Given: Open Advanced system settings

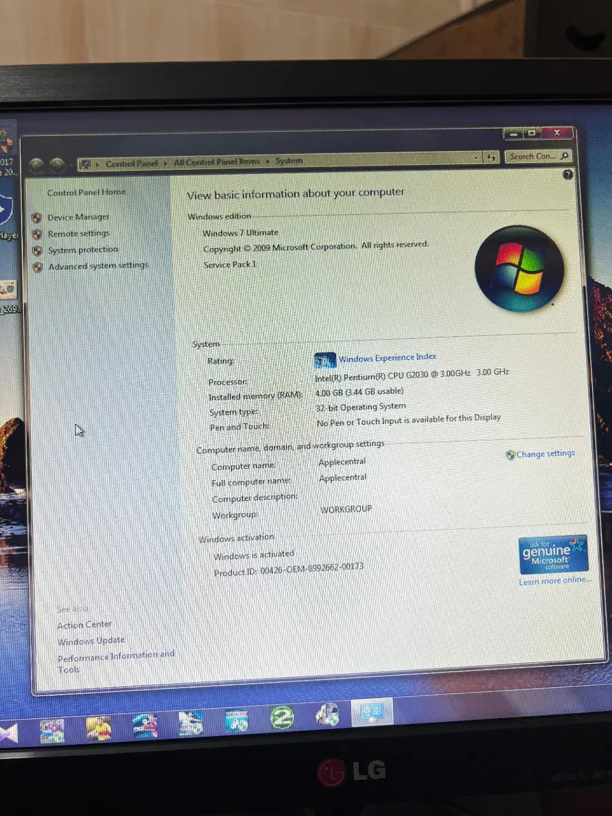Looking at the screenshot, I should [x=98, y=266].
